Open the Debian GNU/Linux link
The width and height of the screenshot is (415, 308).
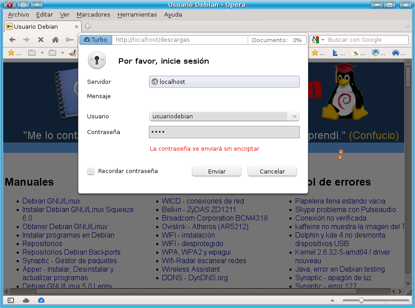coord(51,201)
